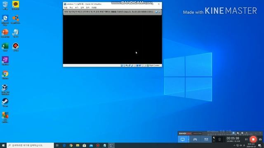264x148 pixels.
Task: Pause the Bandicam recording
Action: 246,139
